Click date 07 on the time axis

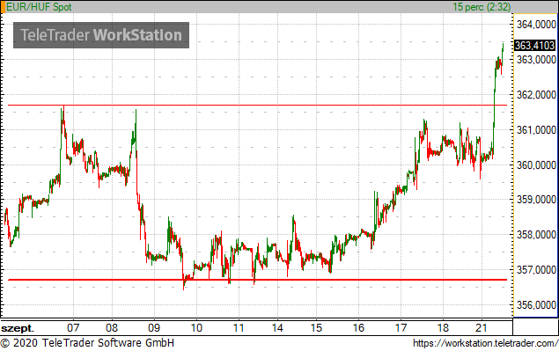(73, 327)
